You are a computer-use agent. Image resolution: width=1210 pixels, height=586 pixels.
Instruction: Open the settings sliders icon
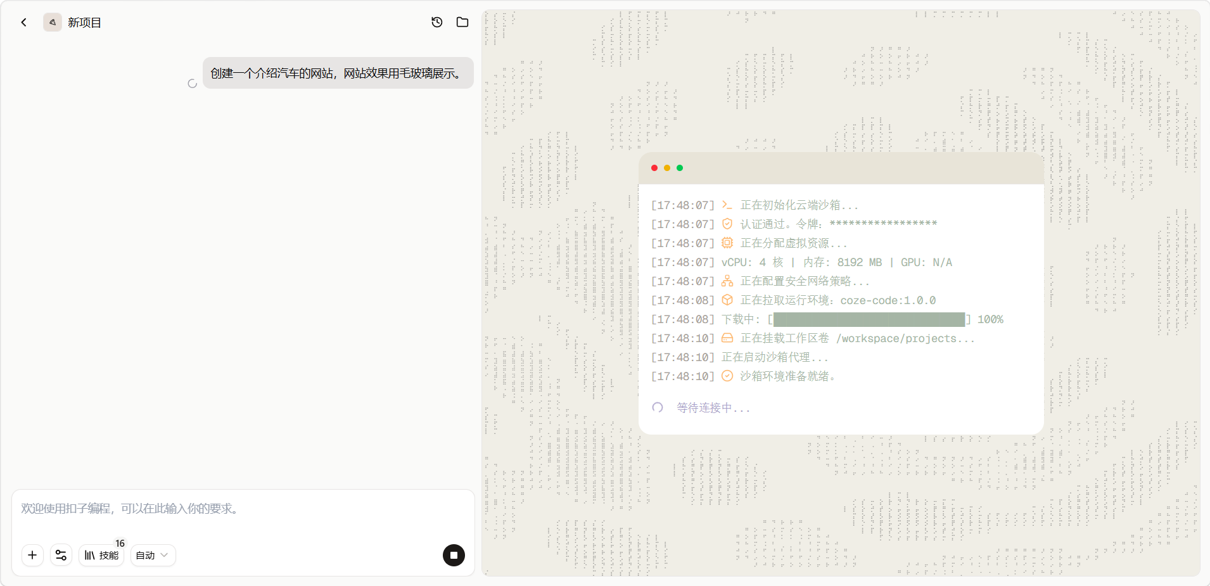tap(61, 555)
